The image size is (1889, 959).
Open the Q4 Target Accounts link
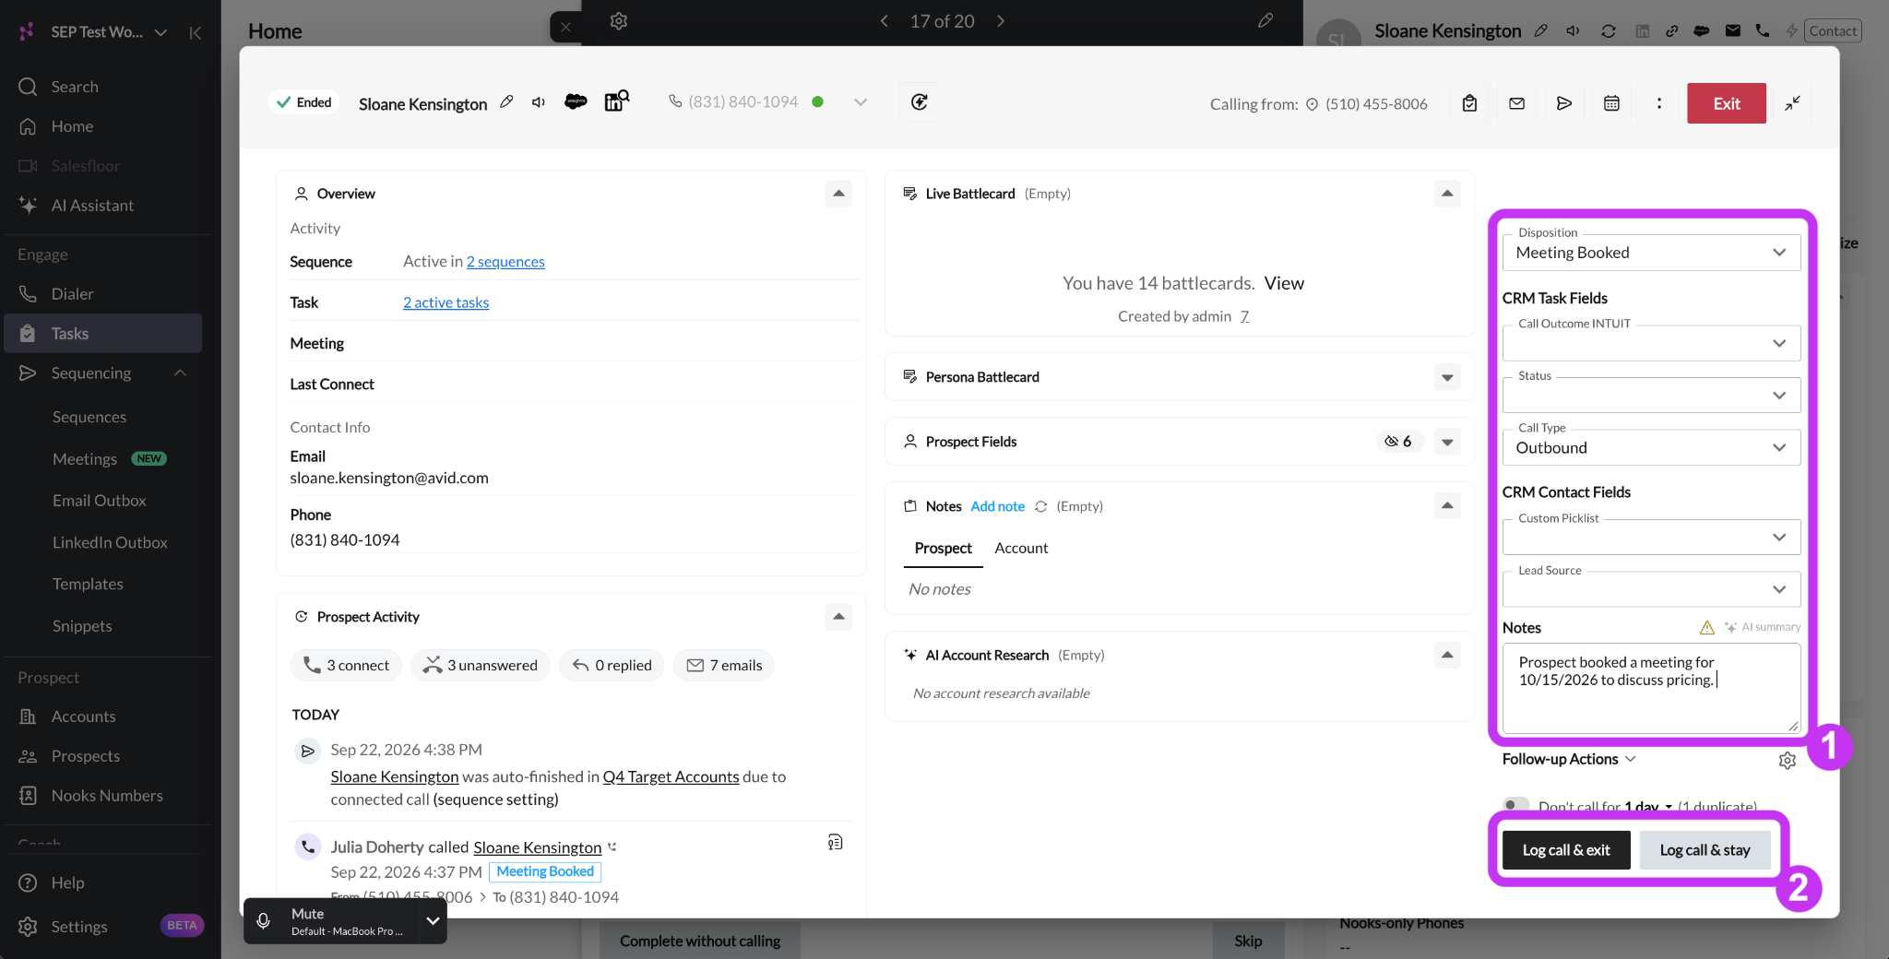pyautogui.click(x=671, y=776)
